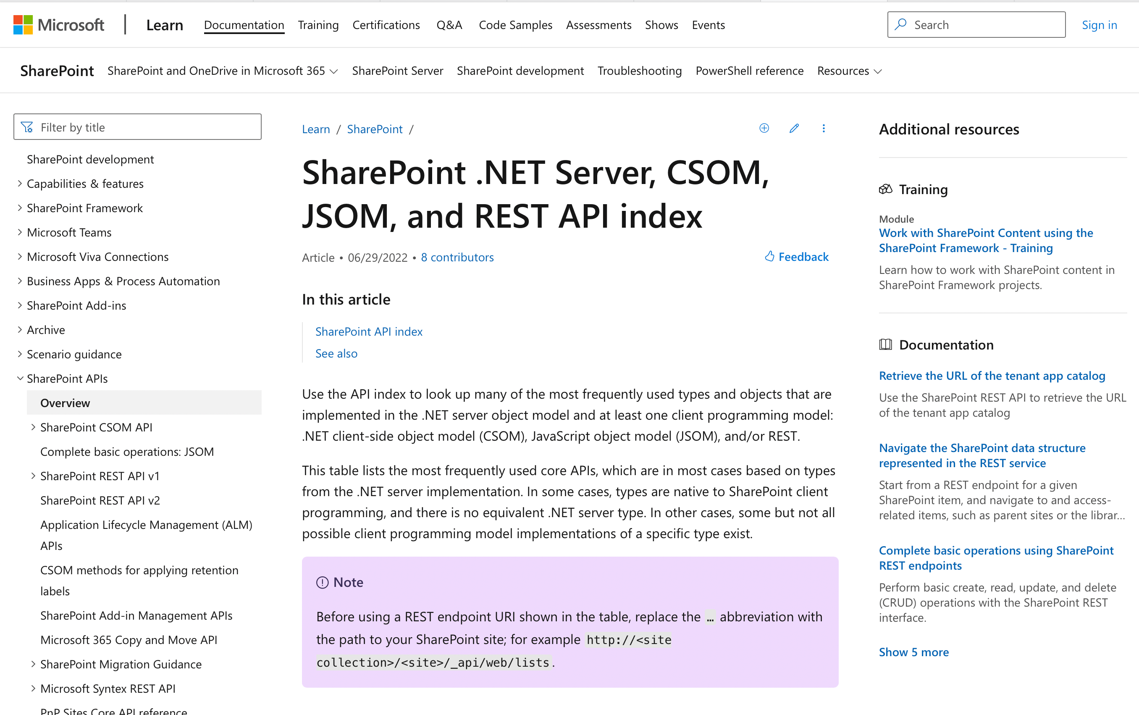Open the Documentation nav tab
The width and height of the screenshot is (1139, 715).
pyautogui.click(x=244, y=25)
